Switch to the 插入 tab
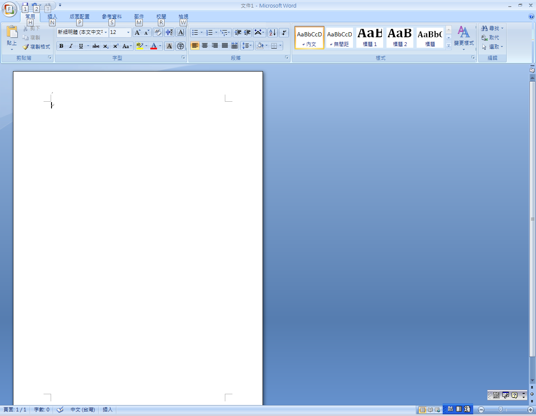 52,17
